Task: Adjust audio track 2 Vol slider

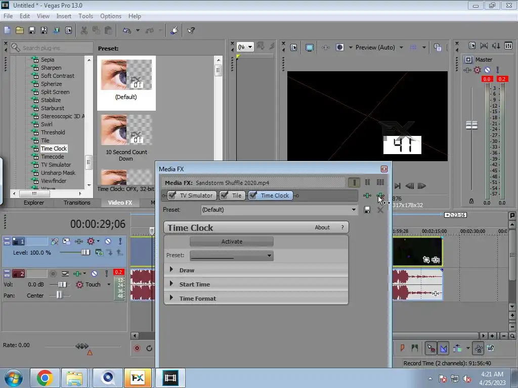Action: coord(62,284)
